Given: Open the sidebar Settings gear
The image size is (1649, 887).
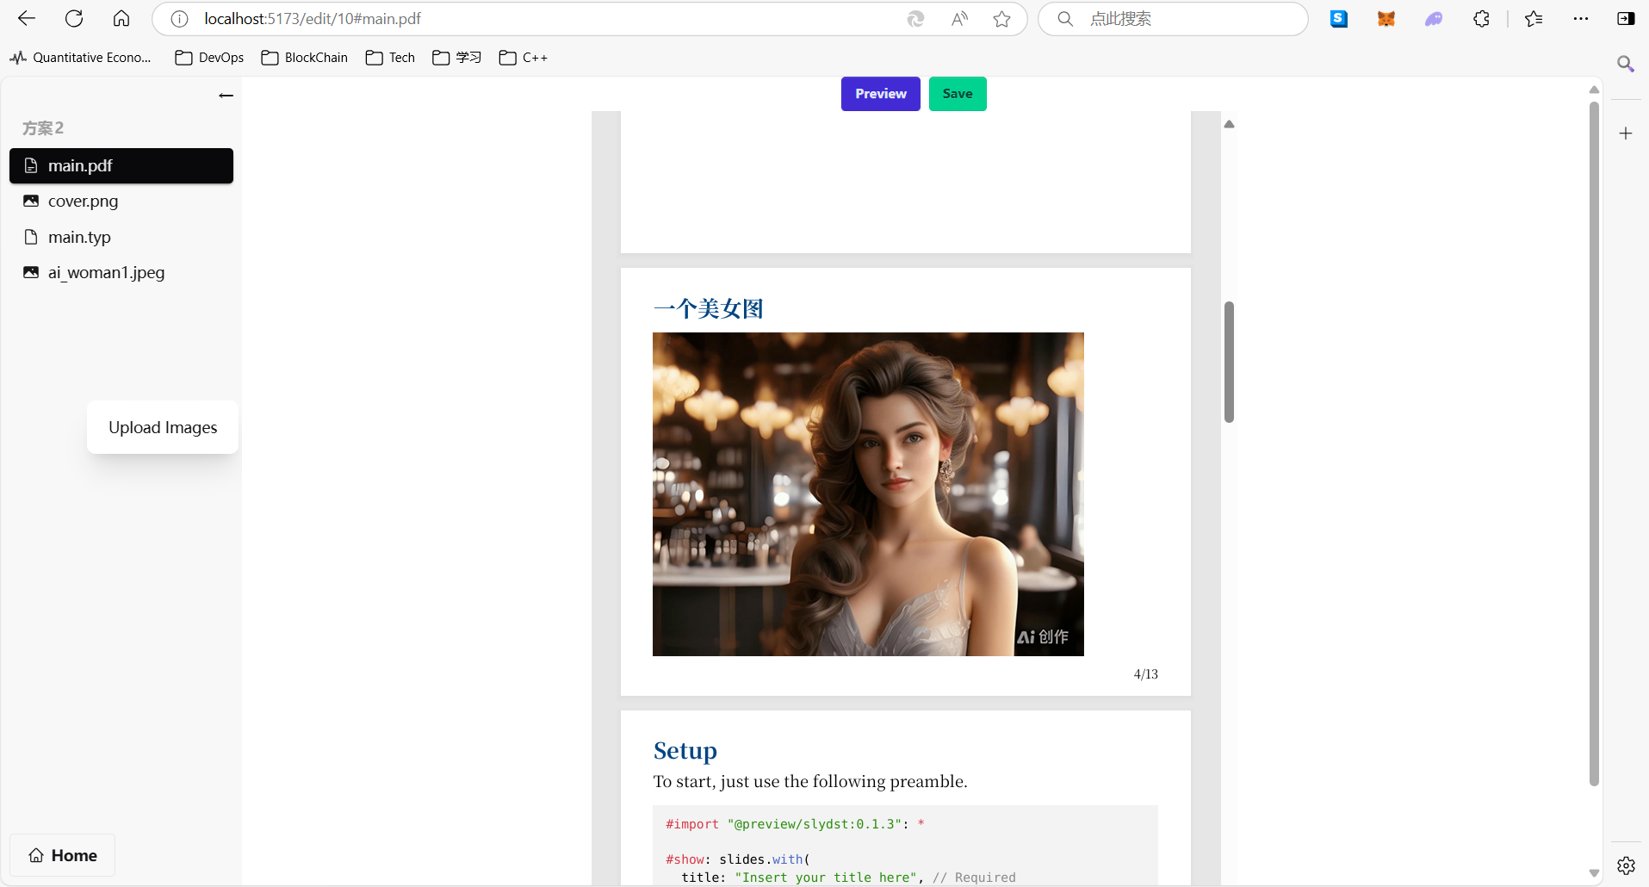Looking at the screenshot, I should [x=1627, y=865].
